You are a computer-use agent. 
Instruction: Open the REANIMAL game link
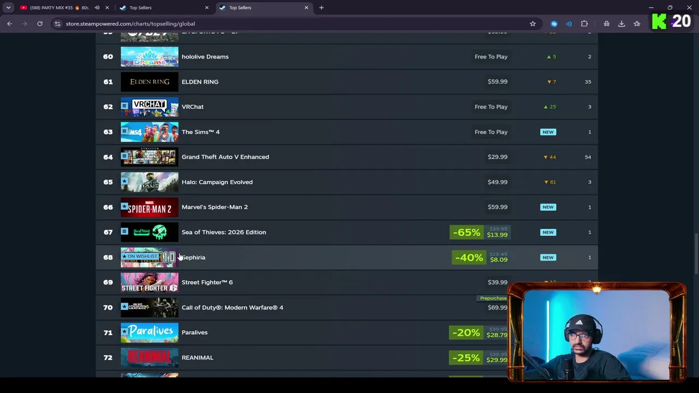point(197,358)
